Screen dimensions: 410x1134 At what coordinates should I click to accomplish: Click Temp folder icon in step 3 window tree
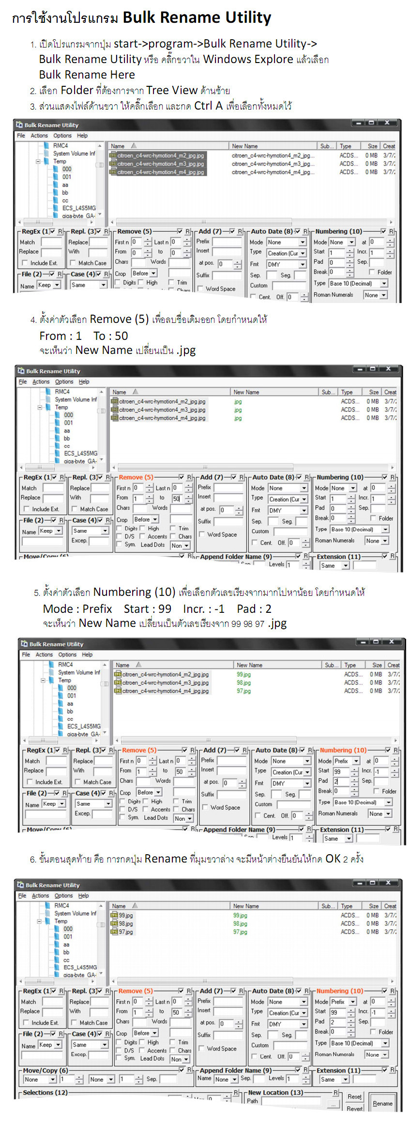click(47, 161)
